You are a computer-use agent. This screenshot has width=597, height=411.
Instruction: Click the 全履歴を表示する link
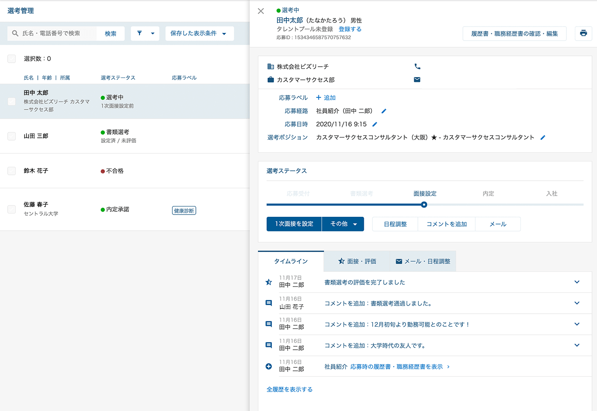(x=289, y=389)
